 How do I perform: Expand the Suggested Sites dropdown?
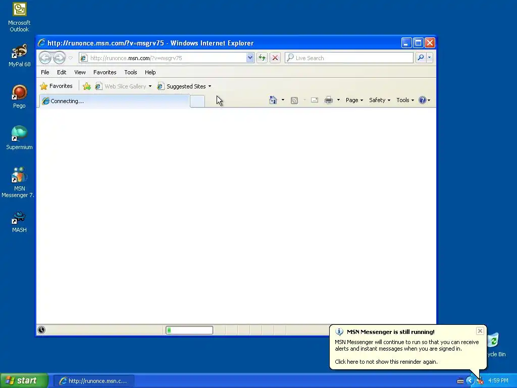click(210, 86)
